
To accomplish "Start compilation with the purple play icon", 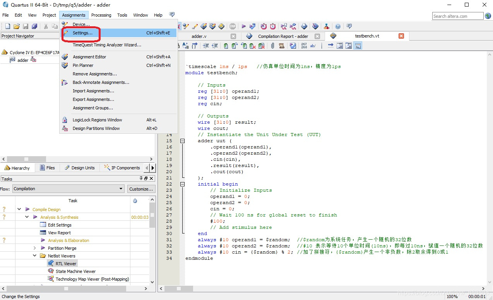I will tap(243, 26).
